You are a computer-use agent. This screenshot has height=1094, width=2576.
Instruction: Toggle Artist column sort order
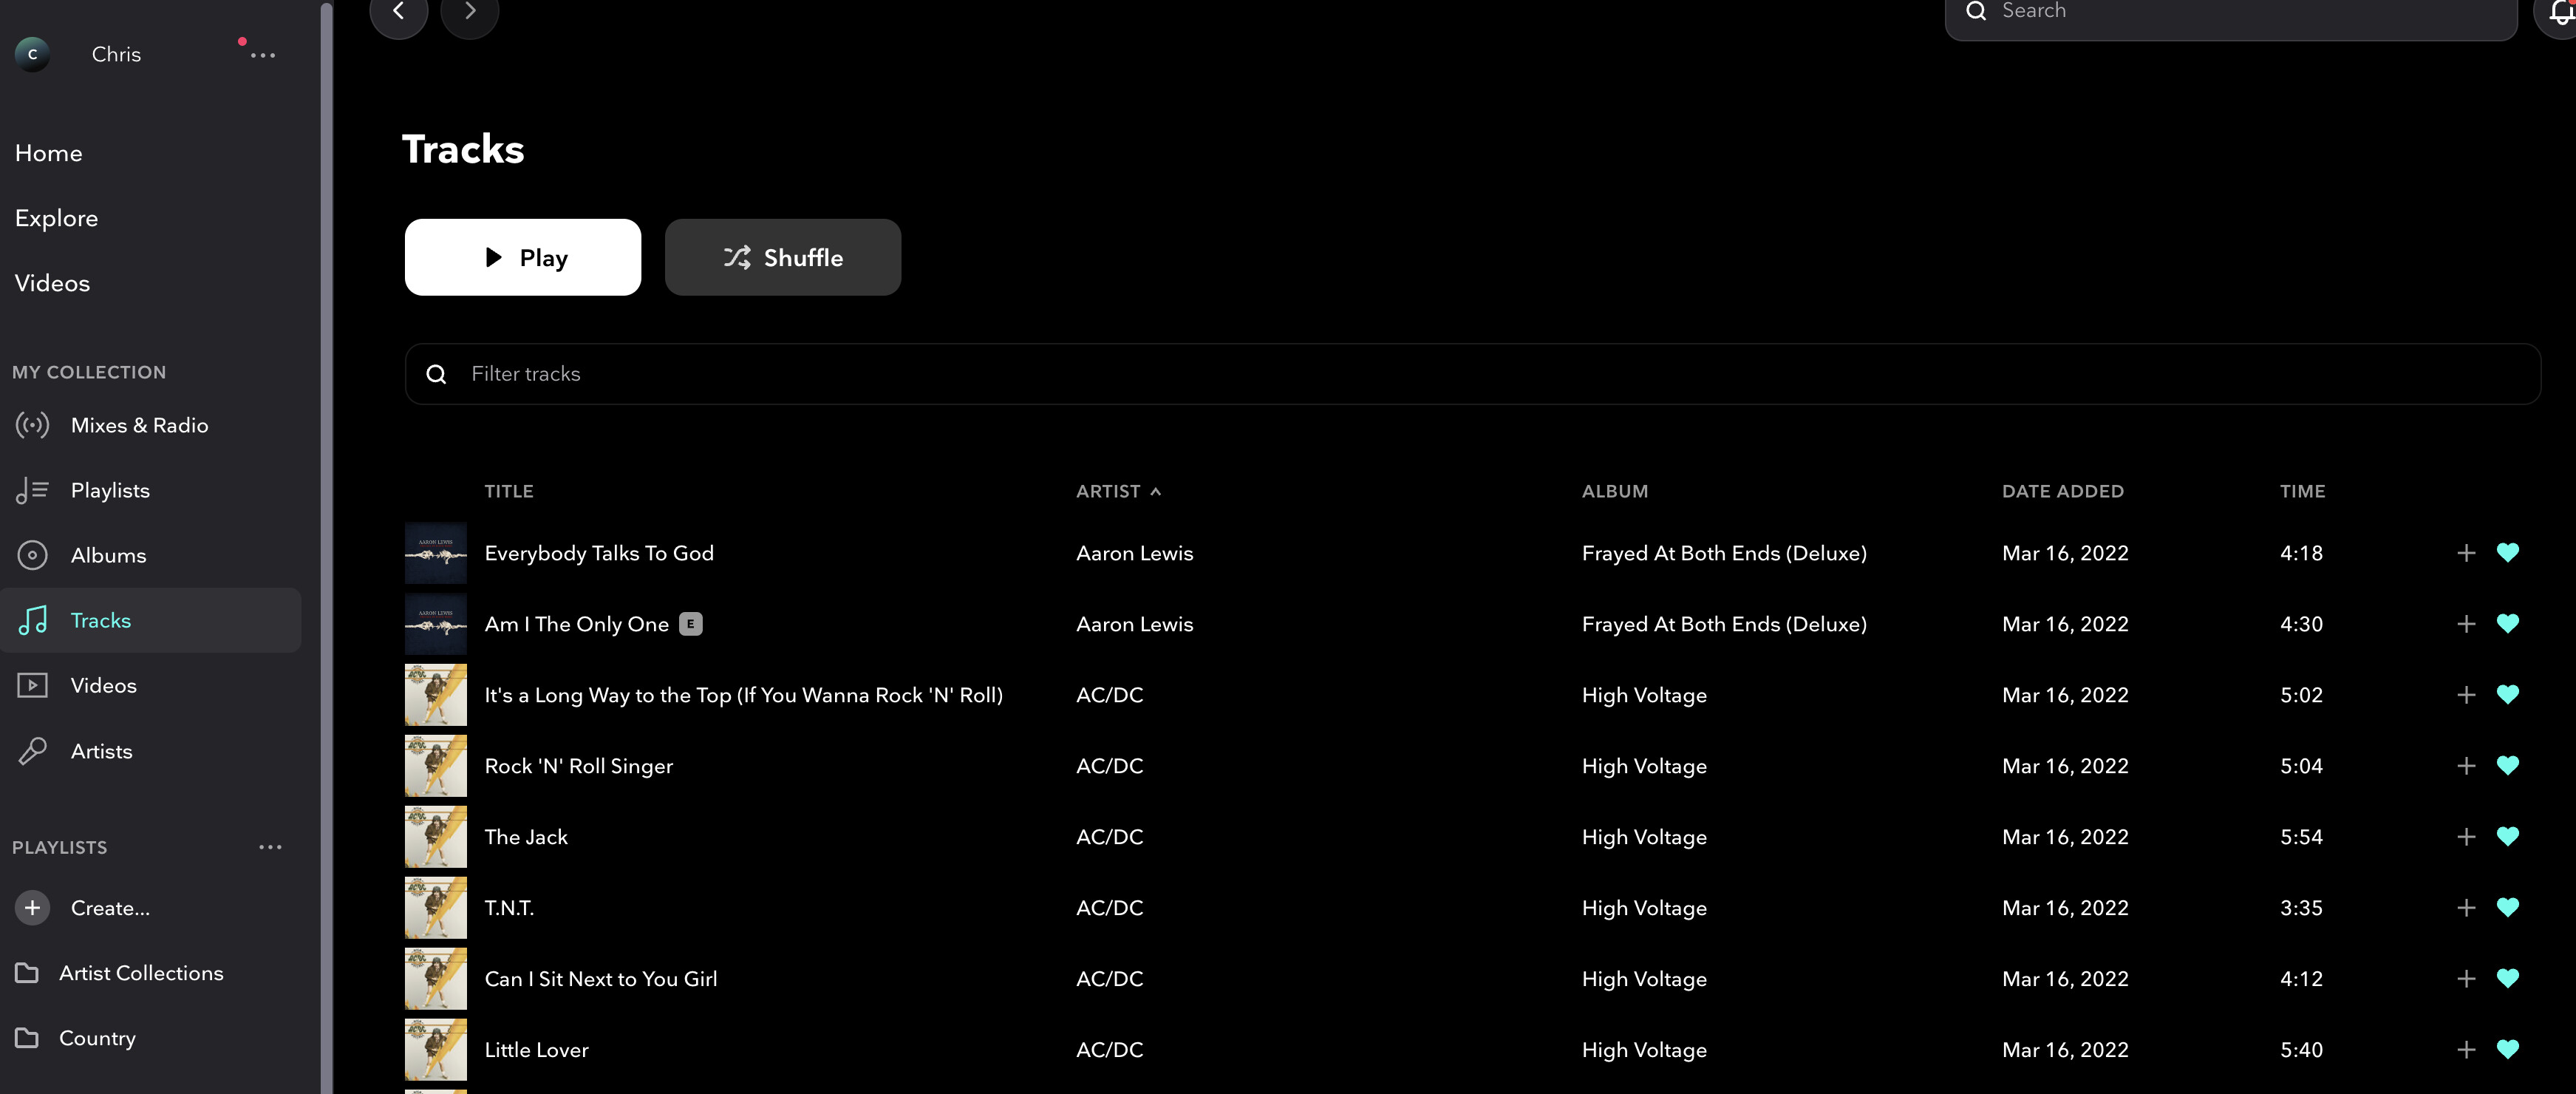(1118, 491)
